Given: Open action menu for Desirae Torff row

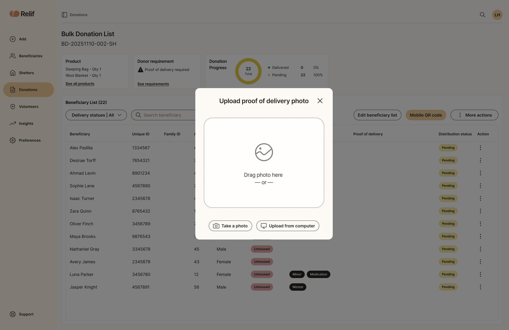Looking at the screenshot, I should pos(480,160).
